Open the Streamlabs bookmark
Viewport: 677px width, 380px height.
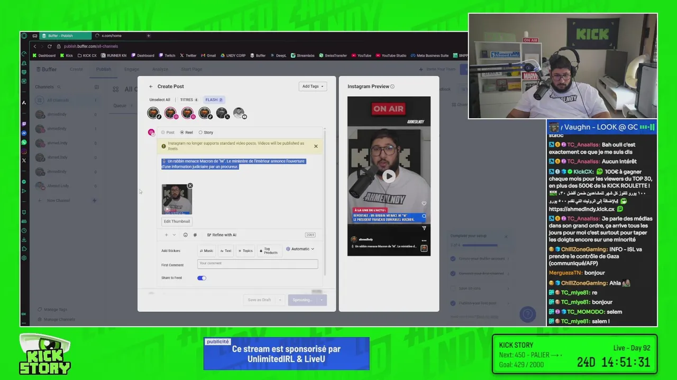tap(303, 55)
